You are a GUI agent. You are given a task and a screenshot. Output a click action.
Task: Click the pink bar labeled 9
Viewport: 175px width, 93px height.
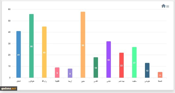click(x=57, y=73)
